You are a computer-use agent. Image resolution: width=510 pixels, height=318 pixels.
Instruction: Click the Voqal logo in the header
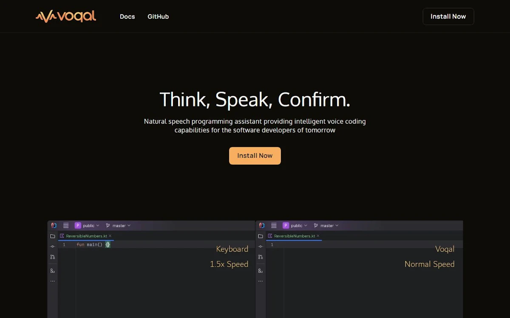(66, 16)
